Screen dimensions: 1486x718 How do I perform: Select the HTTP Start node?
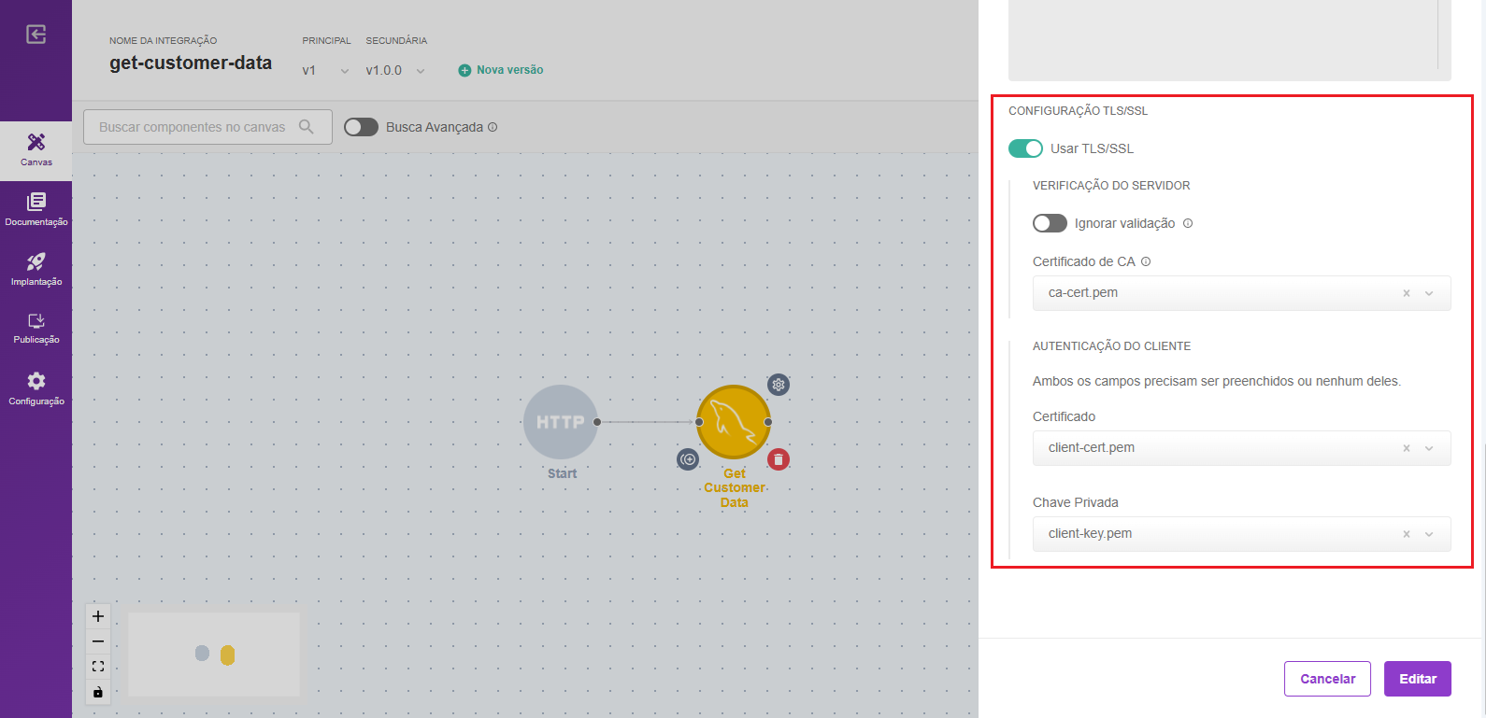click(560, 422)
